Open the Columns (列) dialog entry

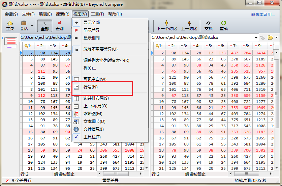[110, 68]
